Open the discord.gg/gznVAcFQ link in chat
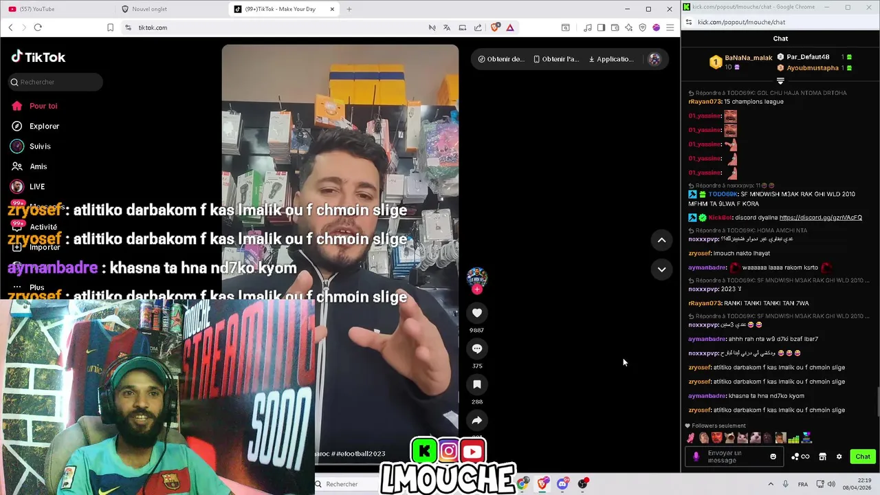This screenshot has height=495, width=880. [x=820, y=218]
